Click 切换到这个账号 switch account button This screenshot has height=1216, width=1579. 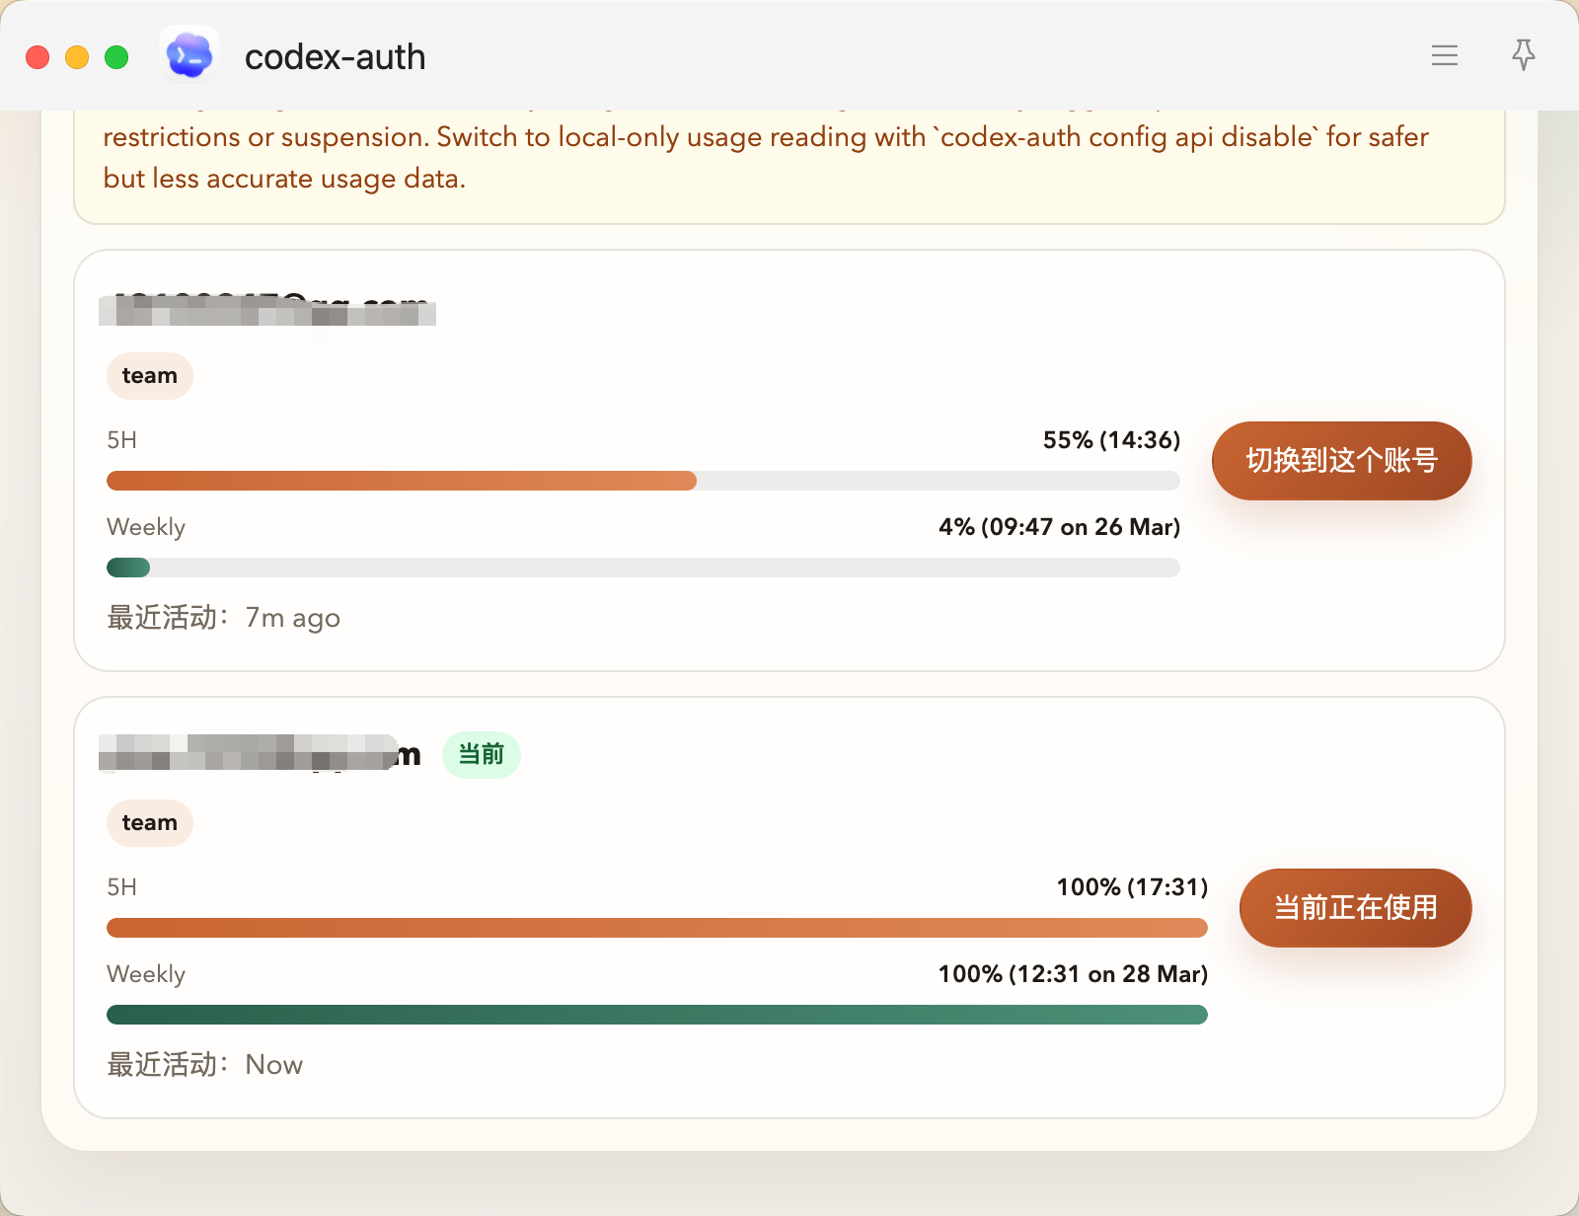pyautogui.click(x=1341, y=461)
